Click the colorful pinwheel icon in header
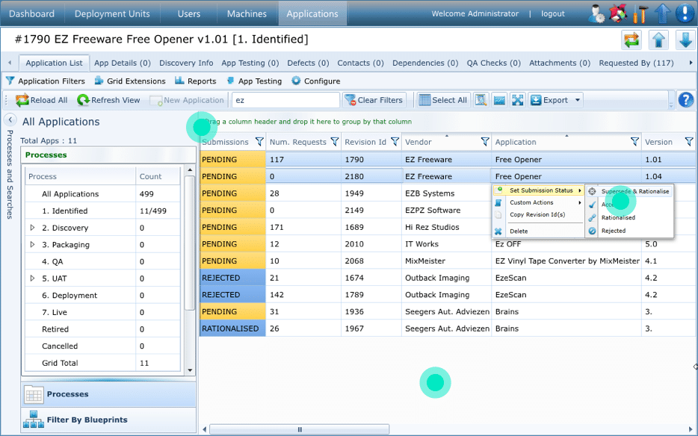This screenshot has width=698, height=436. click(x=618, y=13)
